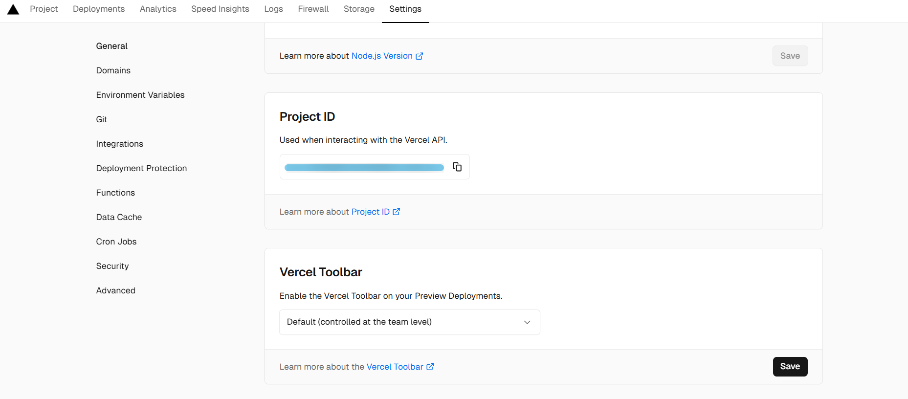Click the Save button for Node.js Version
Image resolution: width=908 pixels, height=399 pixels.
click(x=790, y=56)
